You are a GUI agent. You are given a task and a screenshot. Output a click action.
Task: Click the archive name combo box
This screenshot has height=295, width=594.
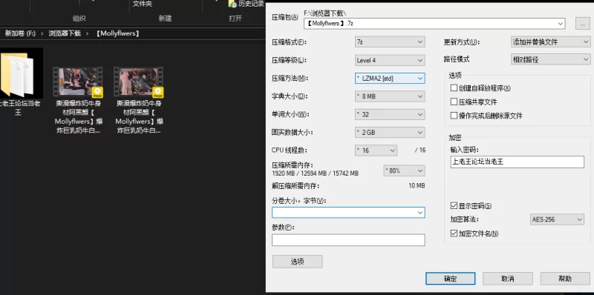434,24
